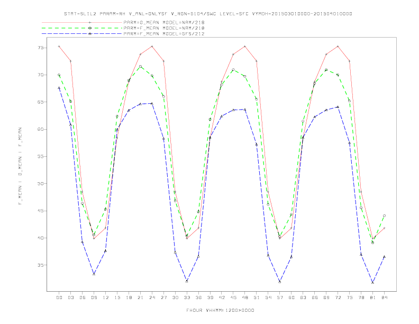Viewport: 419px width, 324px height.
Task: Click the y-axis tick value 35
Action: (41, 265)
